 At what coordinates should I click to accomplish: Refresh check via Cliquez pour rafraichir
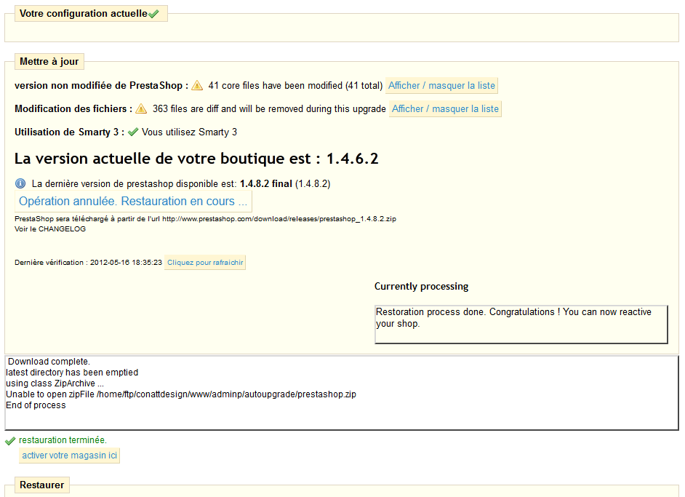[x=205, y=262]
